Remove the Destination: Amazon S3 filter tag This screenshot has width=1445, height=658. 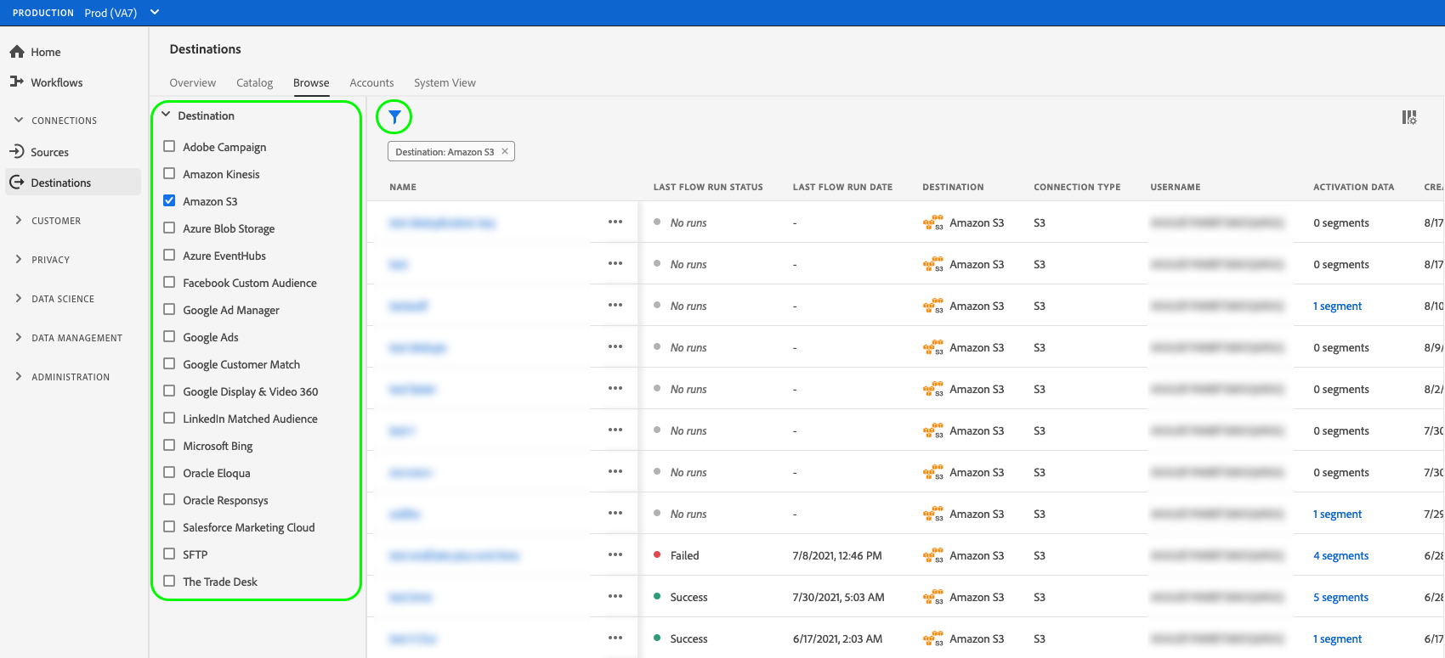505,151
